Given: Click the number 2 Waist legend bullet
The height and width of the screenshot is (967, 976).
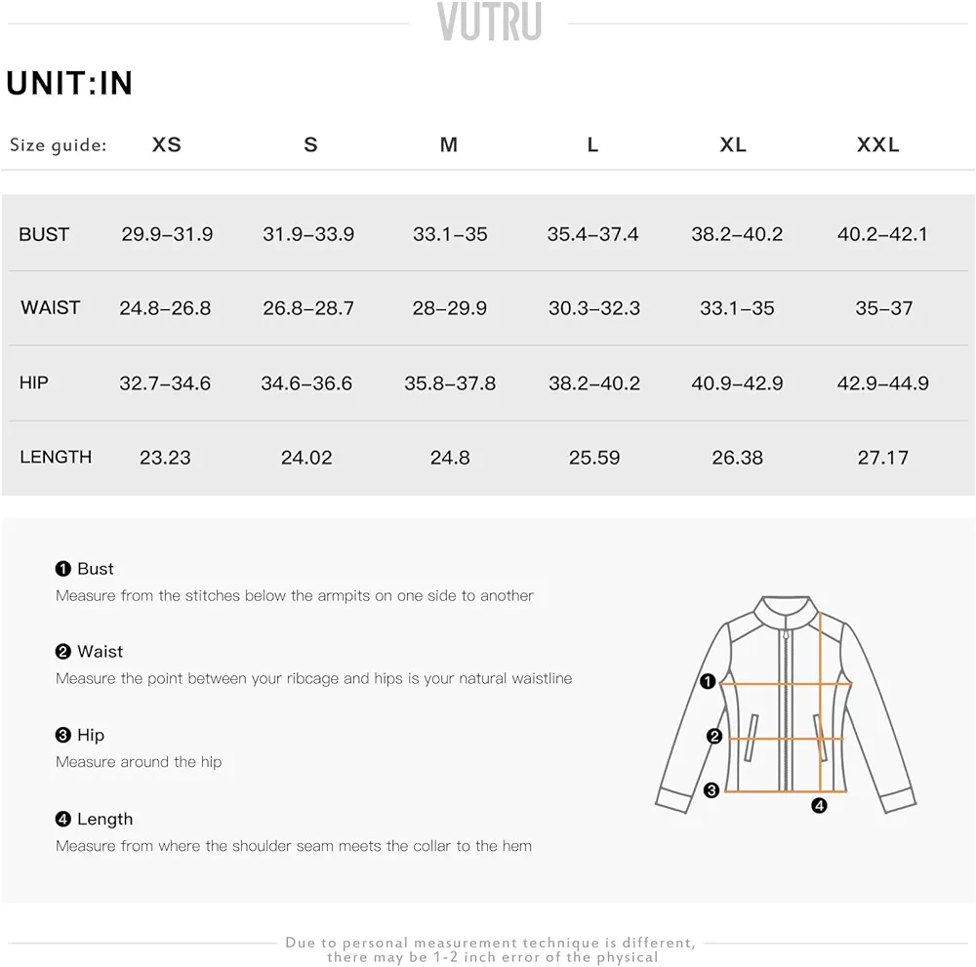Looking at the screenshot, I should tap(62, 652).
